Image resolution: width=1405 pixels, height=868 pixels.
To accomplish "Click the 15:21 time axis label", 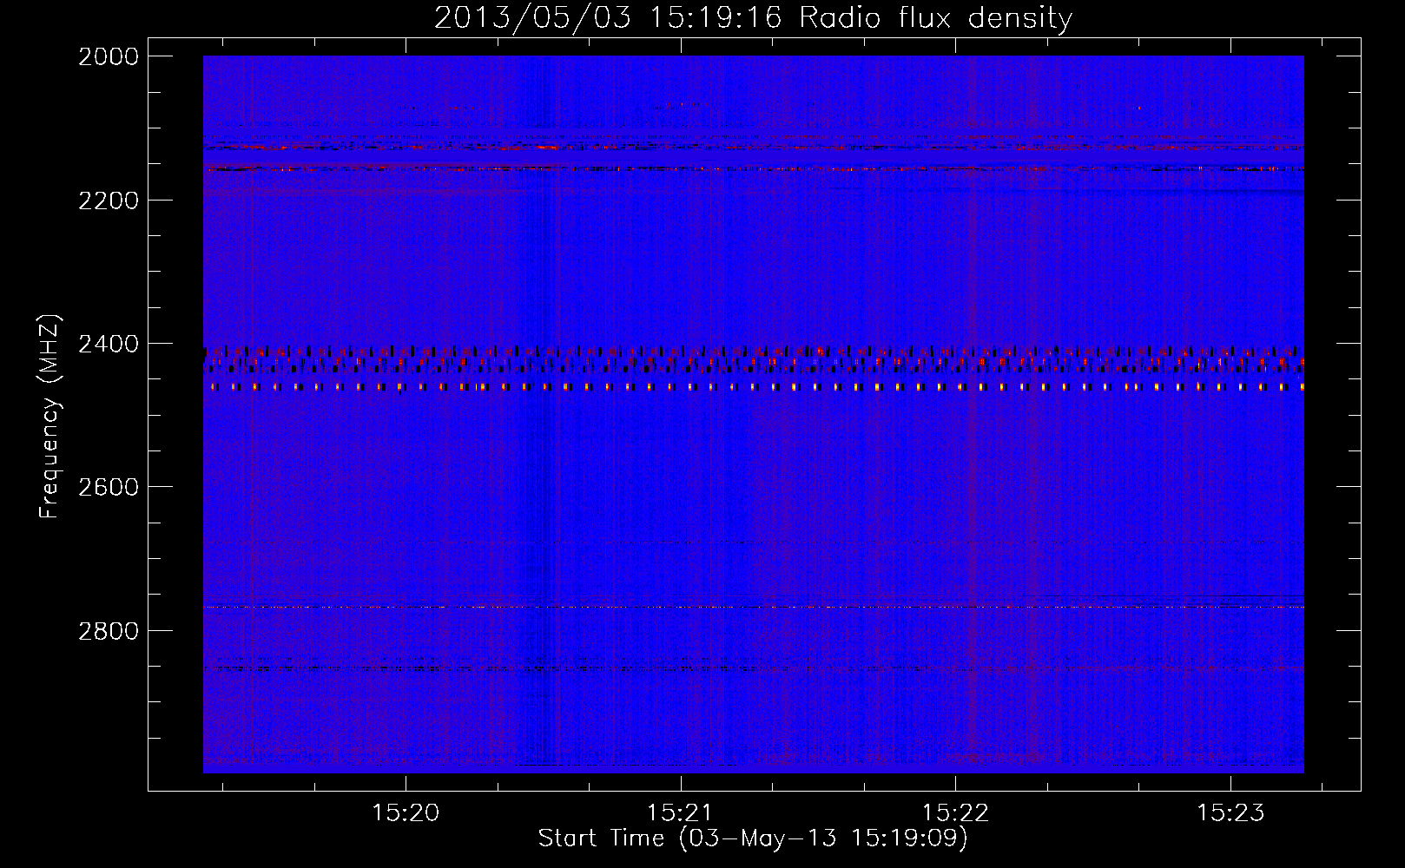I will pyautogui.click(x=681, y=813).
